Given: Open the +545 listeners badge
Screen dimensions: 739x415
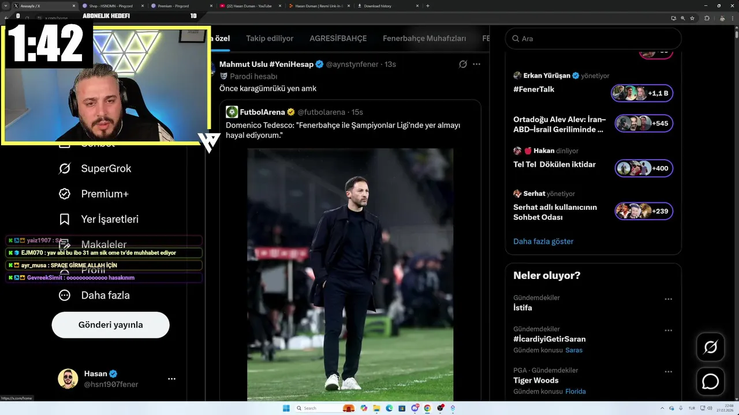Looking at the screenshot, I should click(x=644, y=123).
